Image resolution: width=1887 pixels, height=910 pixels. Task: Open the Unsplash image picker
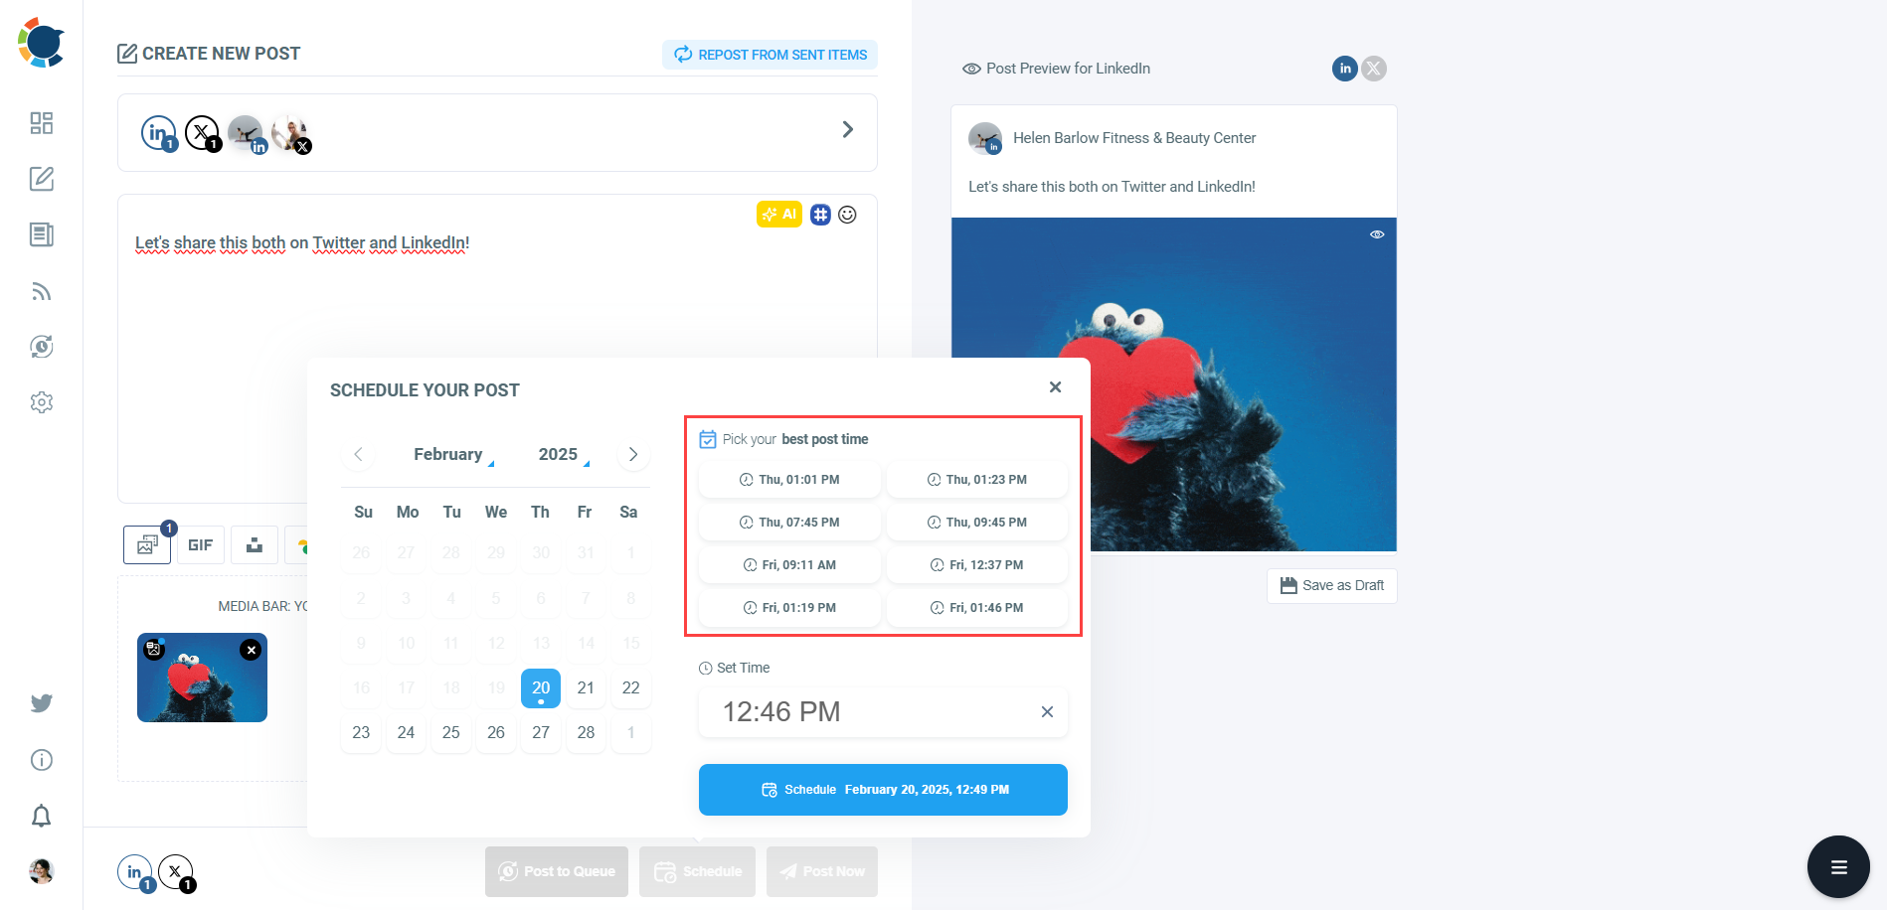255,544
